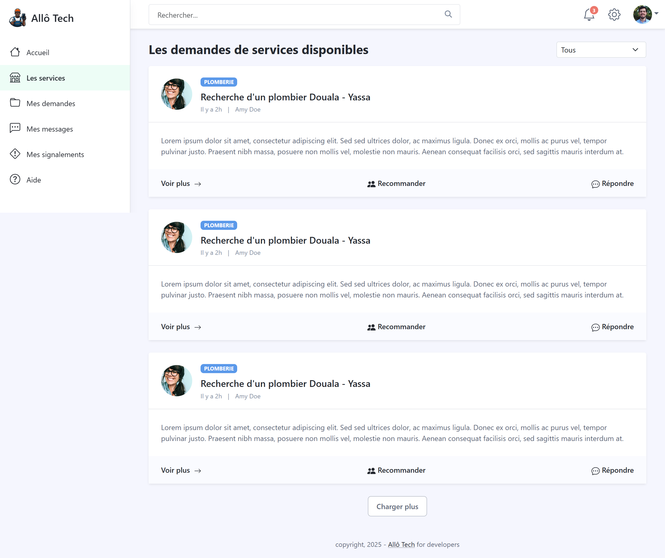Click the magnifier search icon
The height and width of the screenshot is (558, 665).
point(448,14)
